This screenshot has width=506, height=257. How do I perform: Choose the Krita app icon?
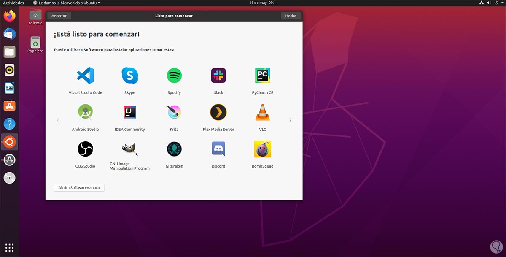(174, 113)
